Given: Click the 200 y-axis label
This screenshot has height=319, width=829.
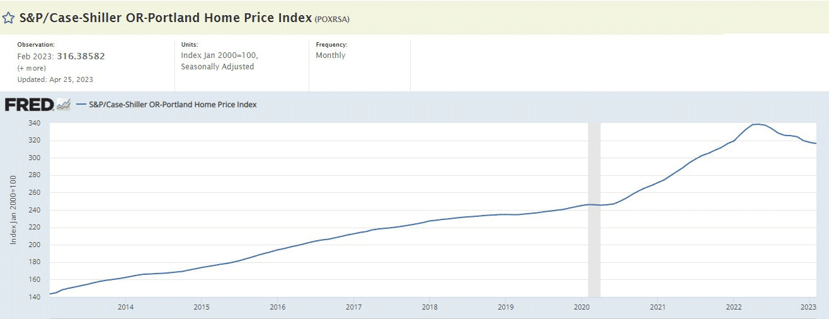Looking at the screenshot, I should tap(35, 245).
